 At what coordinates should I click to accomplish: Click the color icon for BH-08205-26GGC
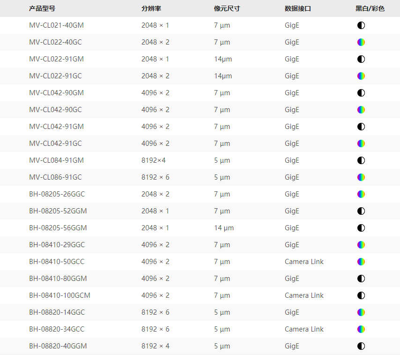pyautogui.click(x=361, y=194)
